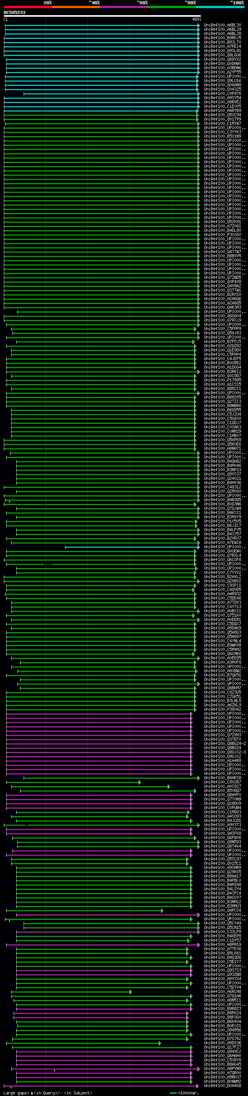This screenshot has height=1096, width=248.
Task: Click the label UniRef100_C1E0V5
Action: [222, 107]
